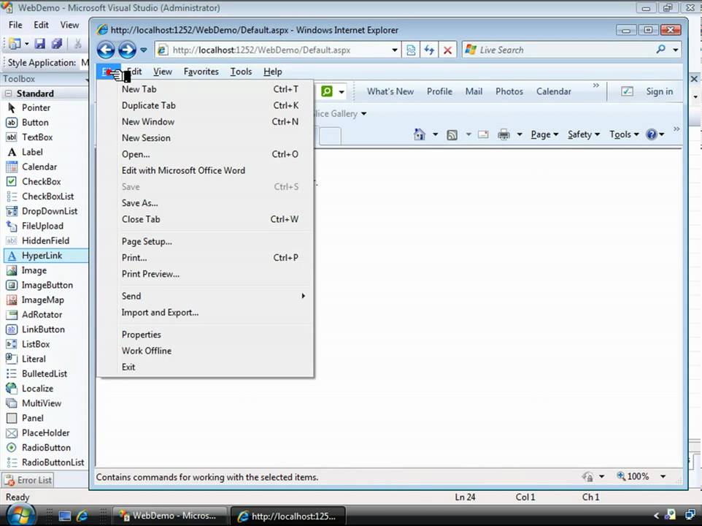702x526 pixels.
Task: Click Internet Explorer Back arrow button
Action: pyautogui.click(x=106, y=50)
